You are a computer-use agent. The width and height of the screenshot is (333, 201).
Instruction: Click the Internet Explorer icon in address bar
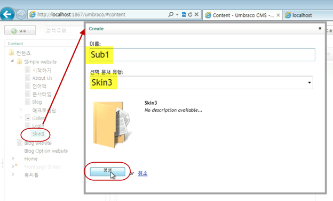(33, 14)
